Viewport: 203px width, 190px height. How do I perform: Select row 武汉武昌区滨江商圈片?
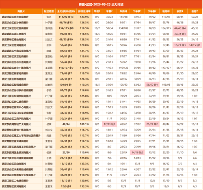click(x=101, y=34)
